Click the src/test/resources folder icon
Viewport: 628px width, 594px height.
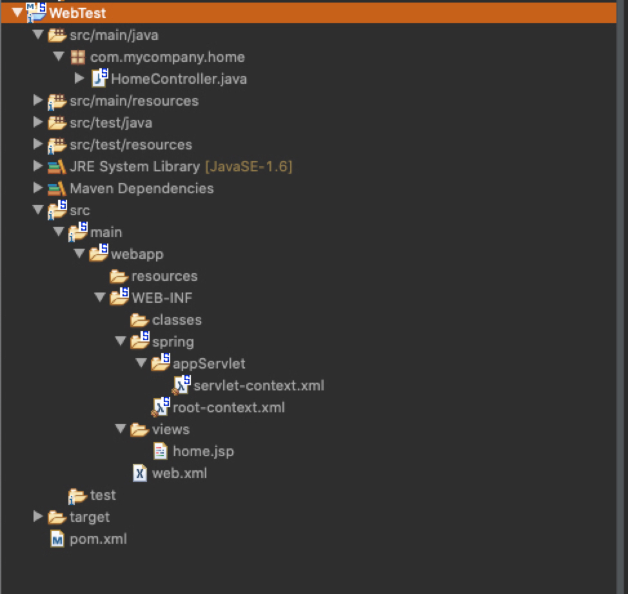[57, 146]
